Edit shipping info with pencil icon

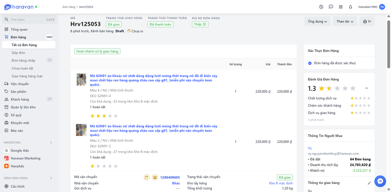pos(369,183)
